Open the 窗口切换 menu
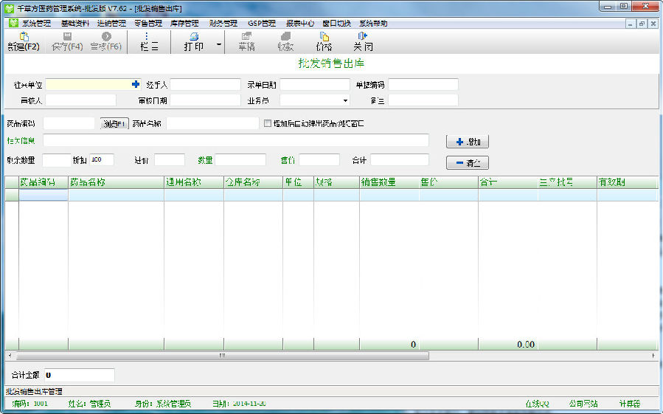Image resolution: width=663 pixels, height=414 pixels. [336, 24]
